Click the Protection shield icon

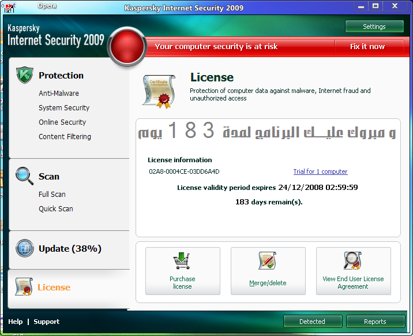(x=24, y=75)
